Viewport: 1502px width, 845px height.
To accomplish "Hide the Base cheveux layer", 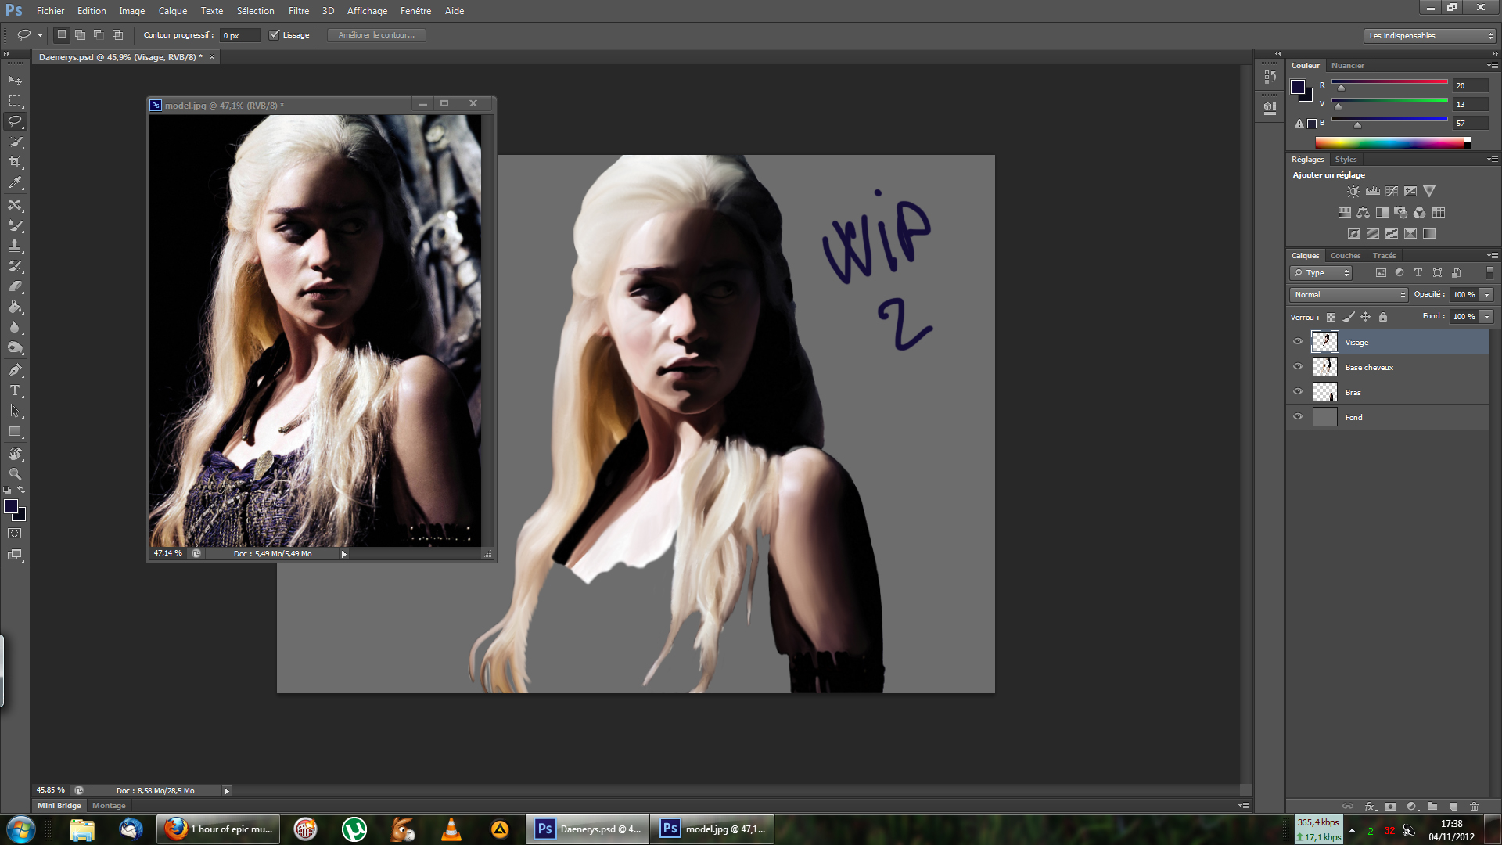I will (1298, 367).
